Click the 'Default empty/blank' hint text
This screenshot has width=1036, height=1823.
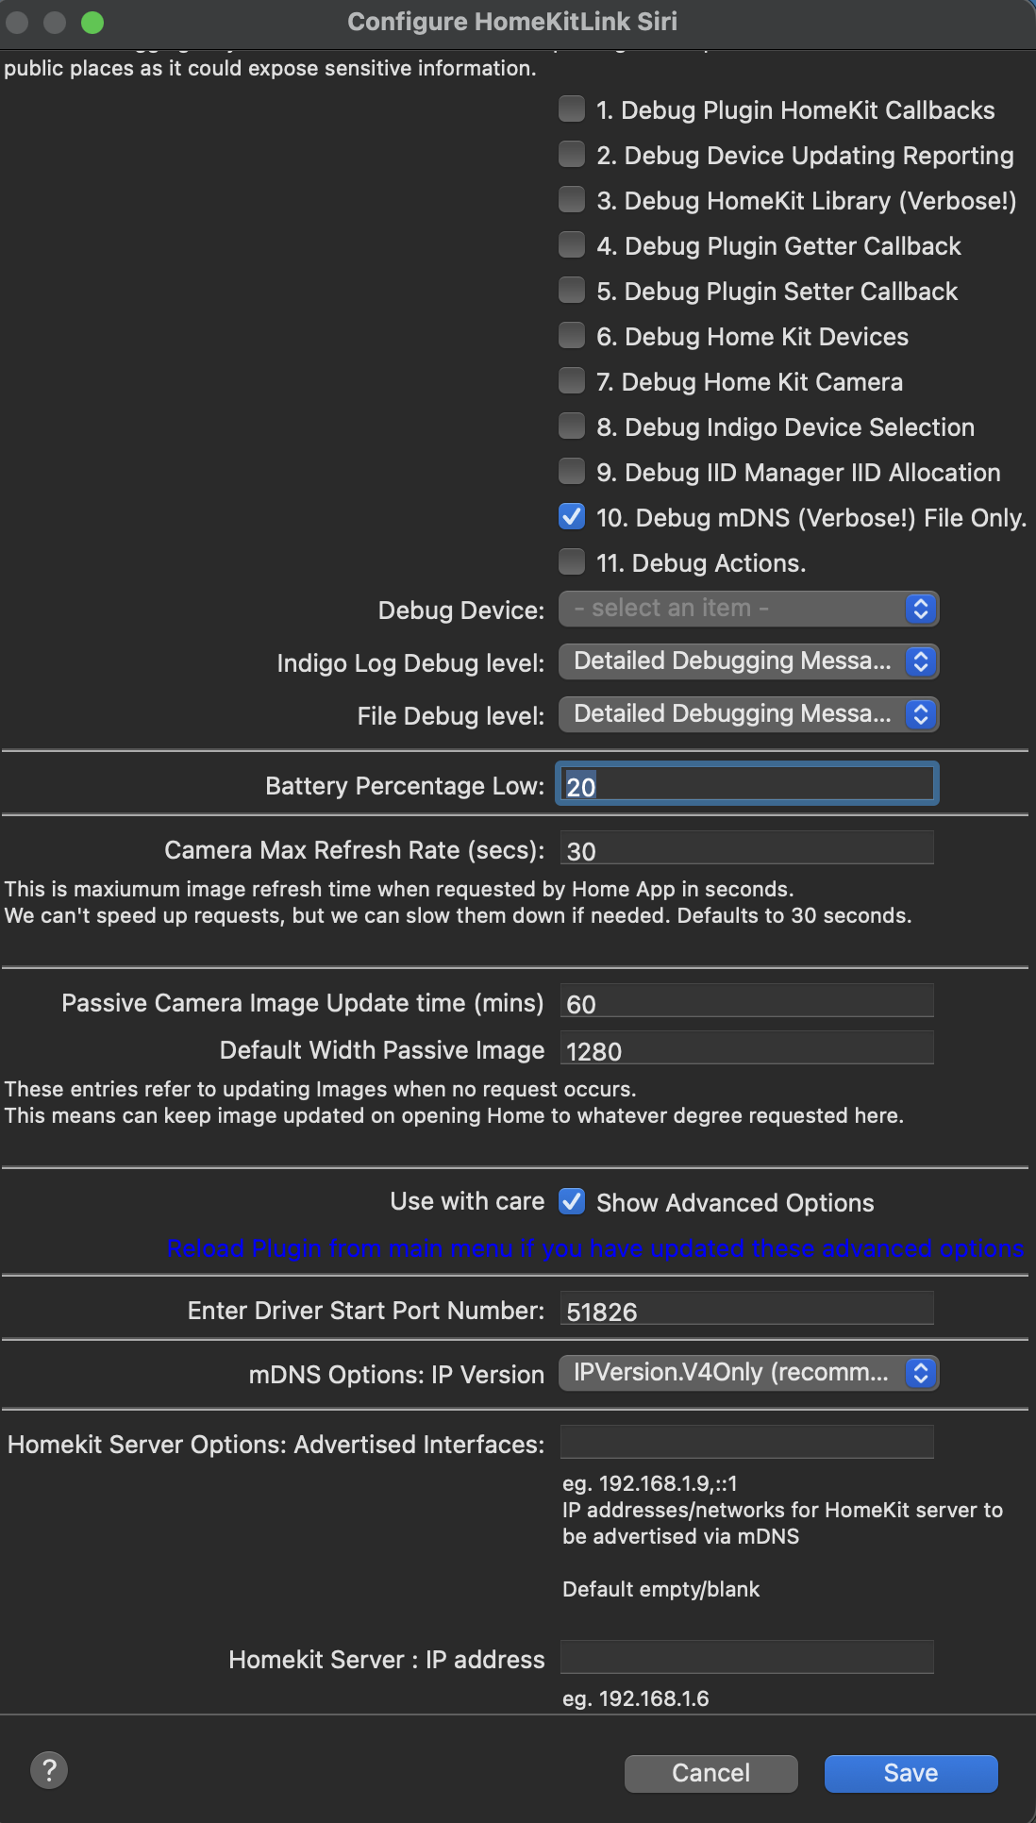pos(661,1590)
